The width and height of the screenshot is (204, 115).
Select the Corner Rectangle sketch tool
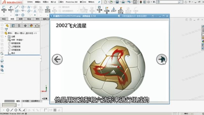(x=17, y=11)
